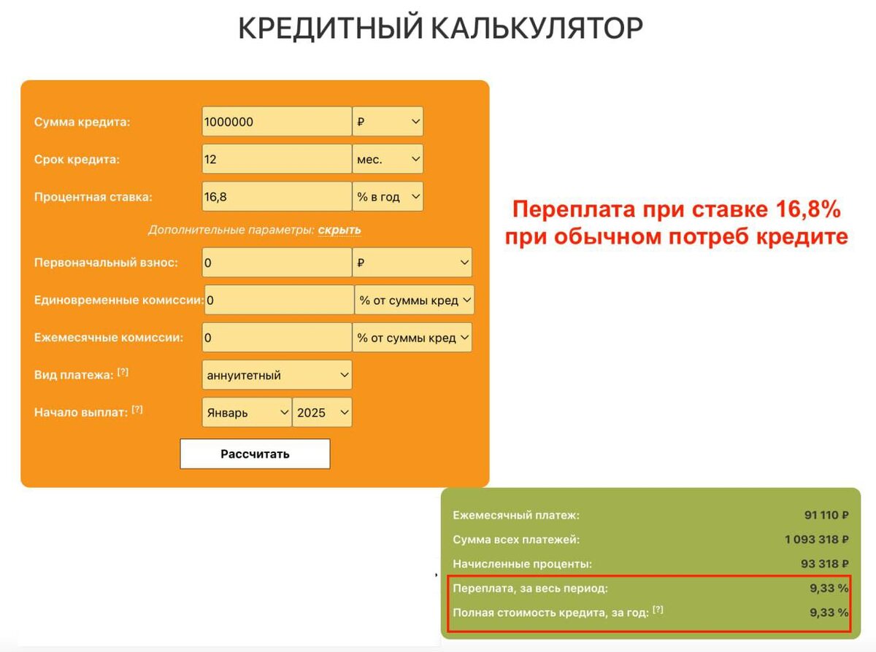
Task: Click the 'Переплата, за весь период:' label
Action: click(x=530, y=588)
